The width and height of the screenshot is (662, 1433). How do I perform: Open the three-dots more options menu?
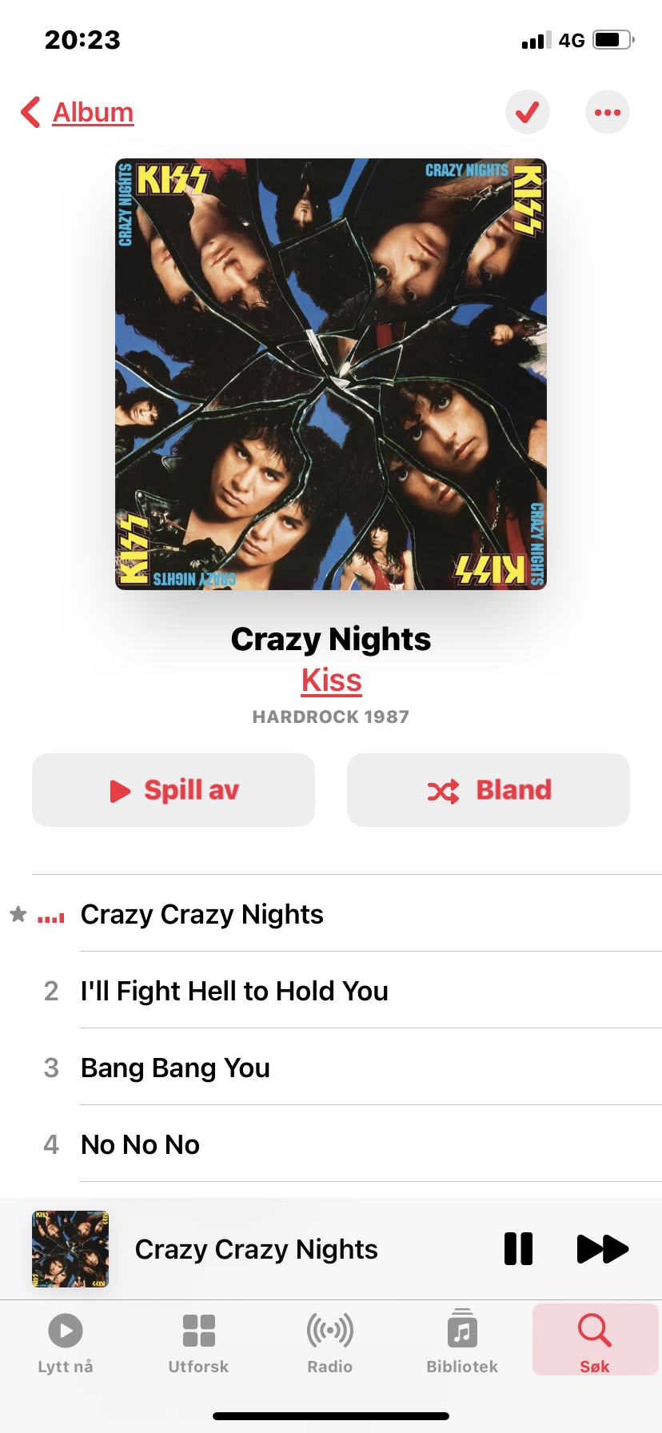click(608, 112)
